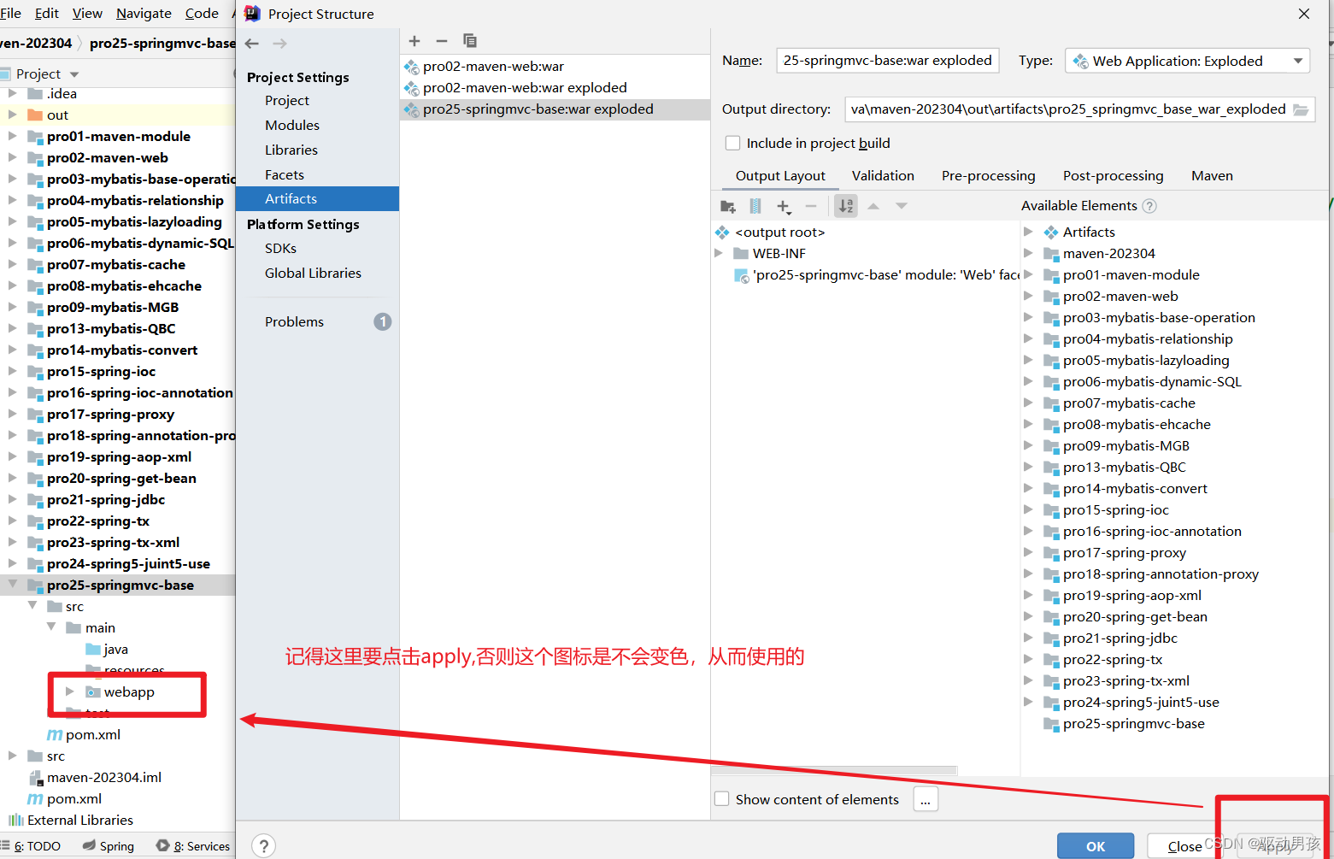This screenshot has width=1334, height=859.
Task: Select maven-202304.iml file
Action: [x=96, y=777]
